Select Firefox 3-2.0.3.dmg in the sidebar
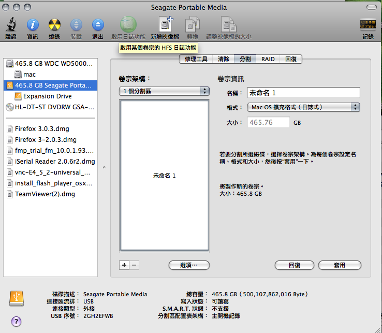382x333 pixels. pyautogui.click(x=50, y=140)
